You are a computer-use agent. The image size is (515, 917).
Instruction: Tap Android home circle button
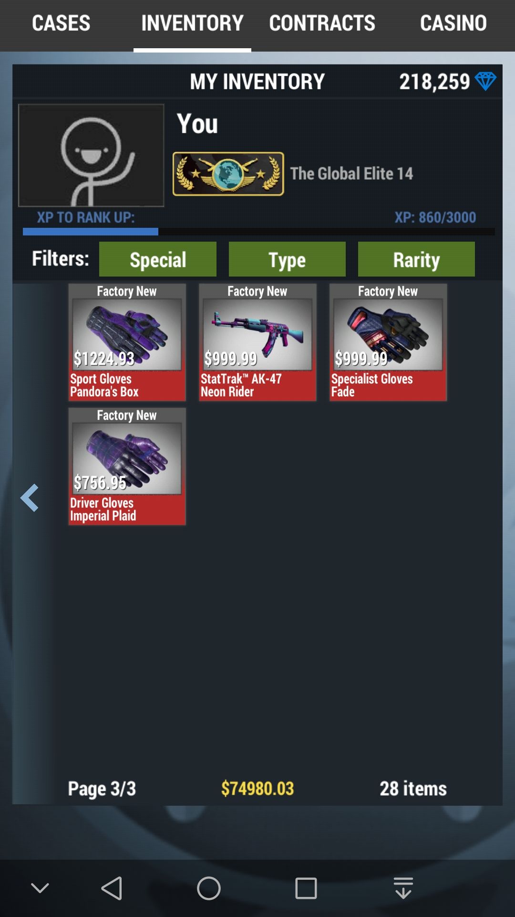209,888
